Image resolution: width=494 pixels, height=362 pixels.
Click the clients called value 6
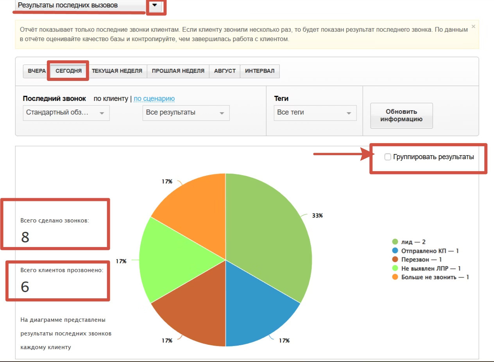click(25, 287)
